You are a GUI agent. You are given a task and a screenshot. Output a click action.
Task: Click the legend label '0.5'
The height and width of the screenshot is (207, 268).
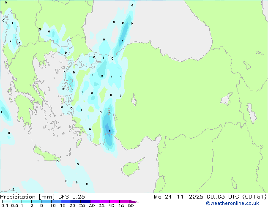click(x=15, y=205)
